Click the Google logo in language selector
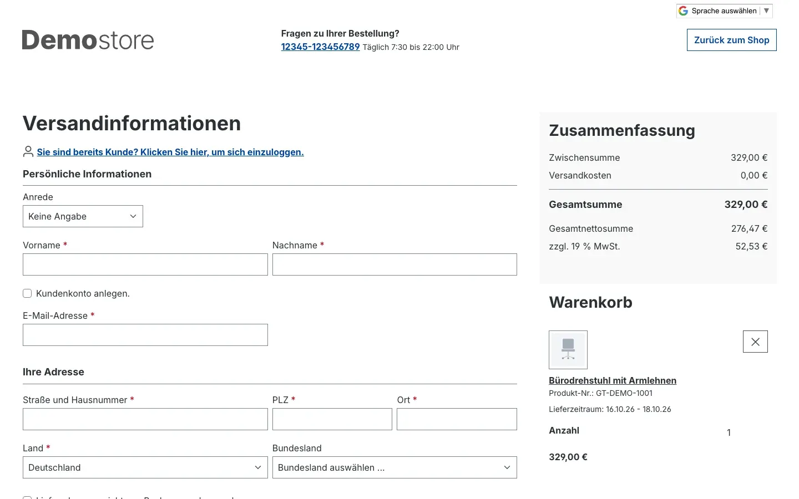 coord(683,11)
